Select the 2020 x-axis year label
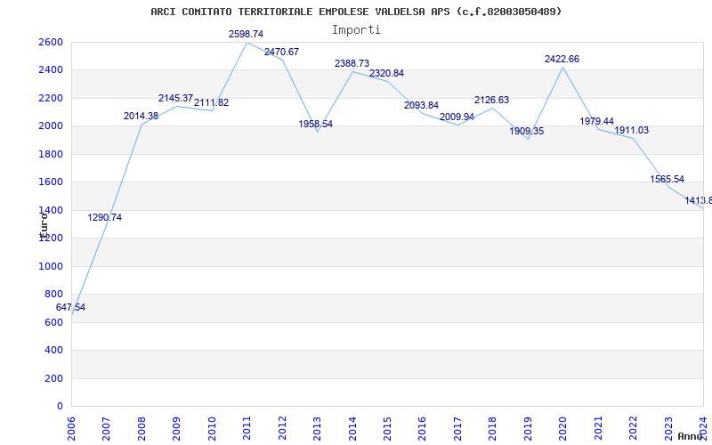The height and width of the screenshot is (445, 712). point(563,428)
